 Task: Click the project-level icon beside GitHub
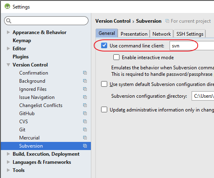point(85,114)
